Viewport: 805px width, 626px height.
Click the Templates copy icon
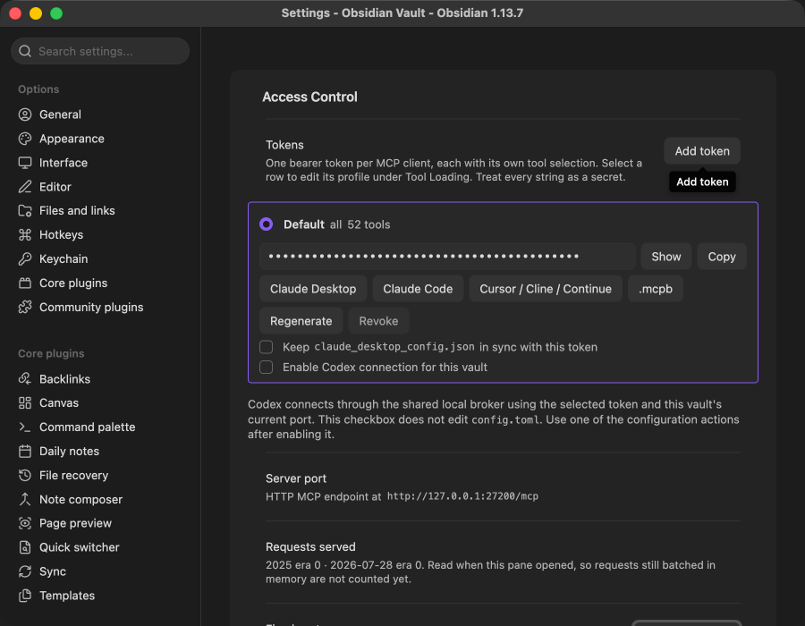[x=25, y=596]
